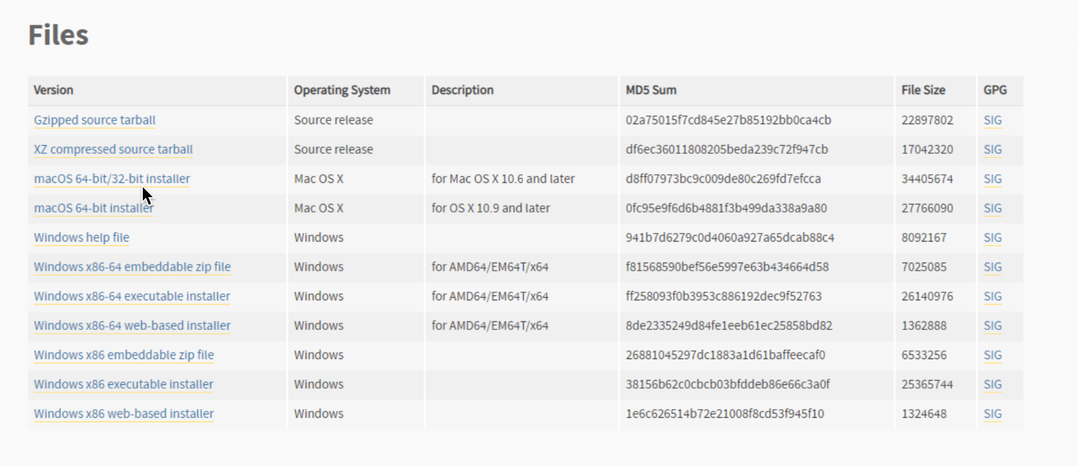The image size is (1078, 466).
Task: Choose Windows x86-64 web-based installer
Action: coord(132,326)
